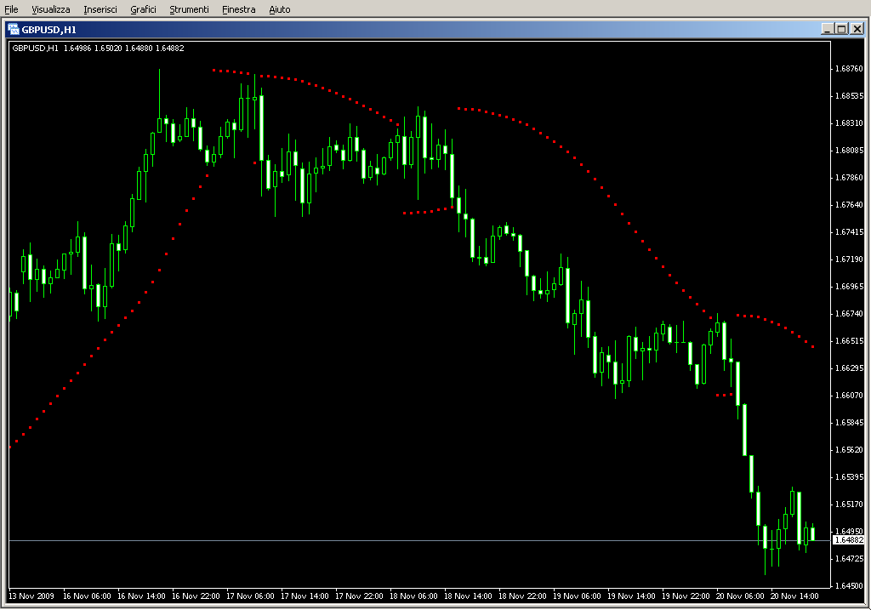Click the GBPUSD,H1 OHLC info text
This screenshot has height=610, width=871.
click(x=99, y=48)
